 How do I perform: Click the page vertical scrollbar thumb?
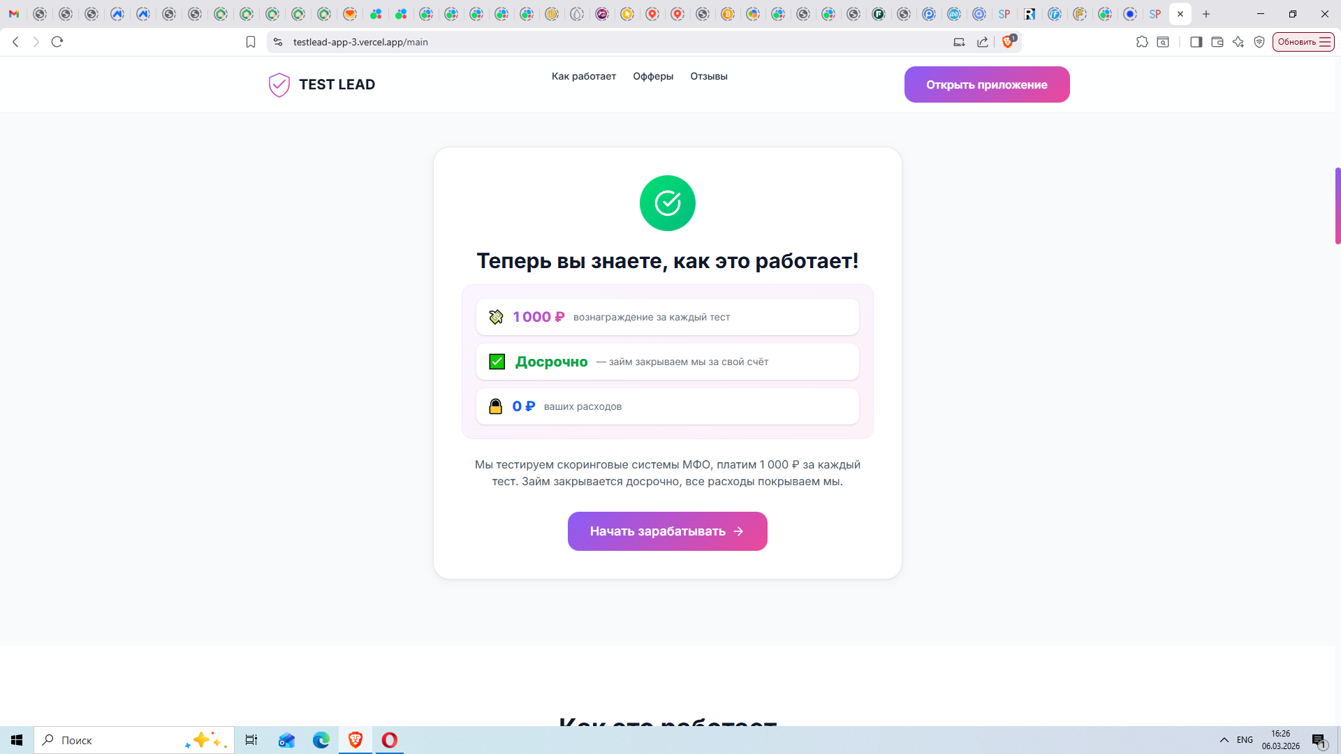pyautogui.click(x=1338, y=206)
